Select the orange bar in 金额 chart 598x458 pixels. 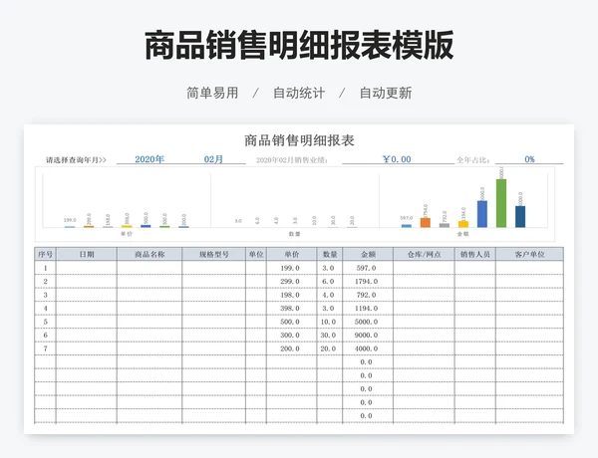pyautogui.click(x=426, y=222)
